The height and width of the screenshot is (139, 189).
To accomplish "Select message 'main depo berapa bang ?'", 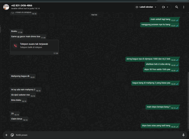I will coord(163,107).
